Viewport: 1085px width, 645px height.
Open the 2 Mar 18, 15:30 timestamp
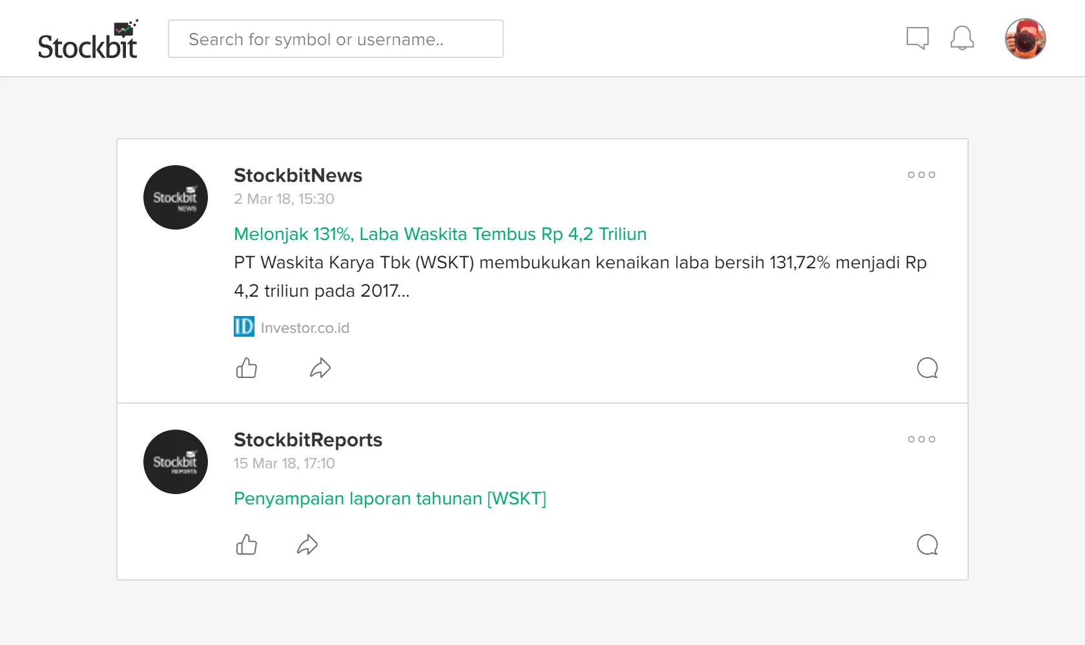coord(284,199)
